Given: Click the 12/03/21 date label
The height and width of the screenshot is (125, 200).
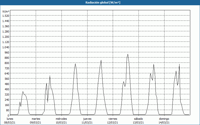Looking at the screenshot, I should pyautogui.click(x=113, y=122).
